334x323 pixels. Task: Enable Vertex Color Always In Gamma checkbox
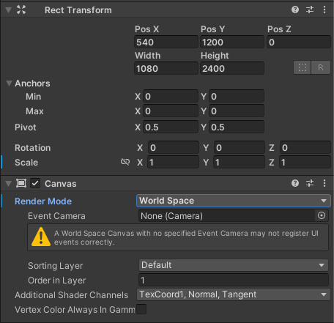coord(141,309)
